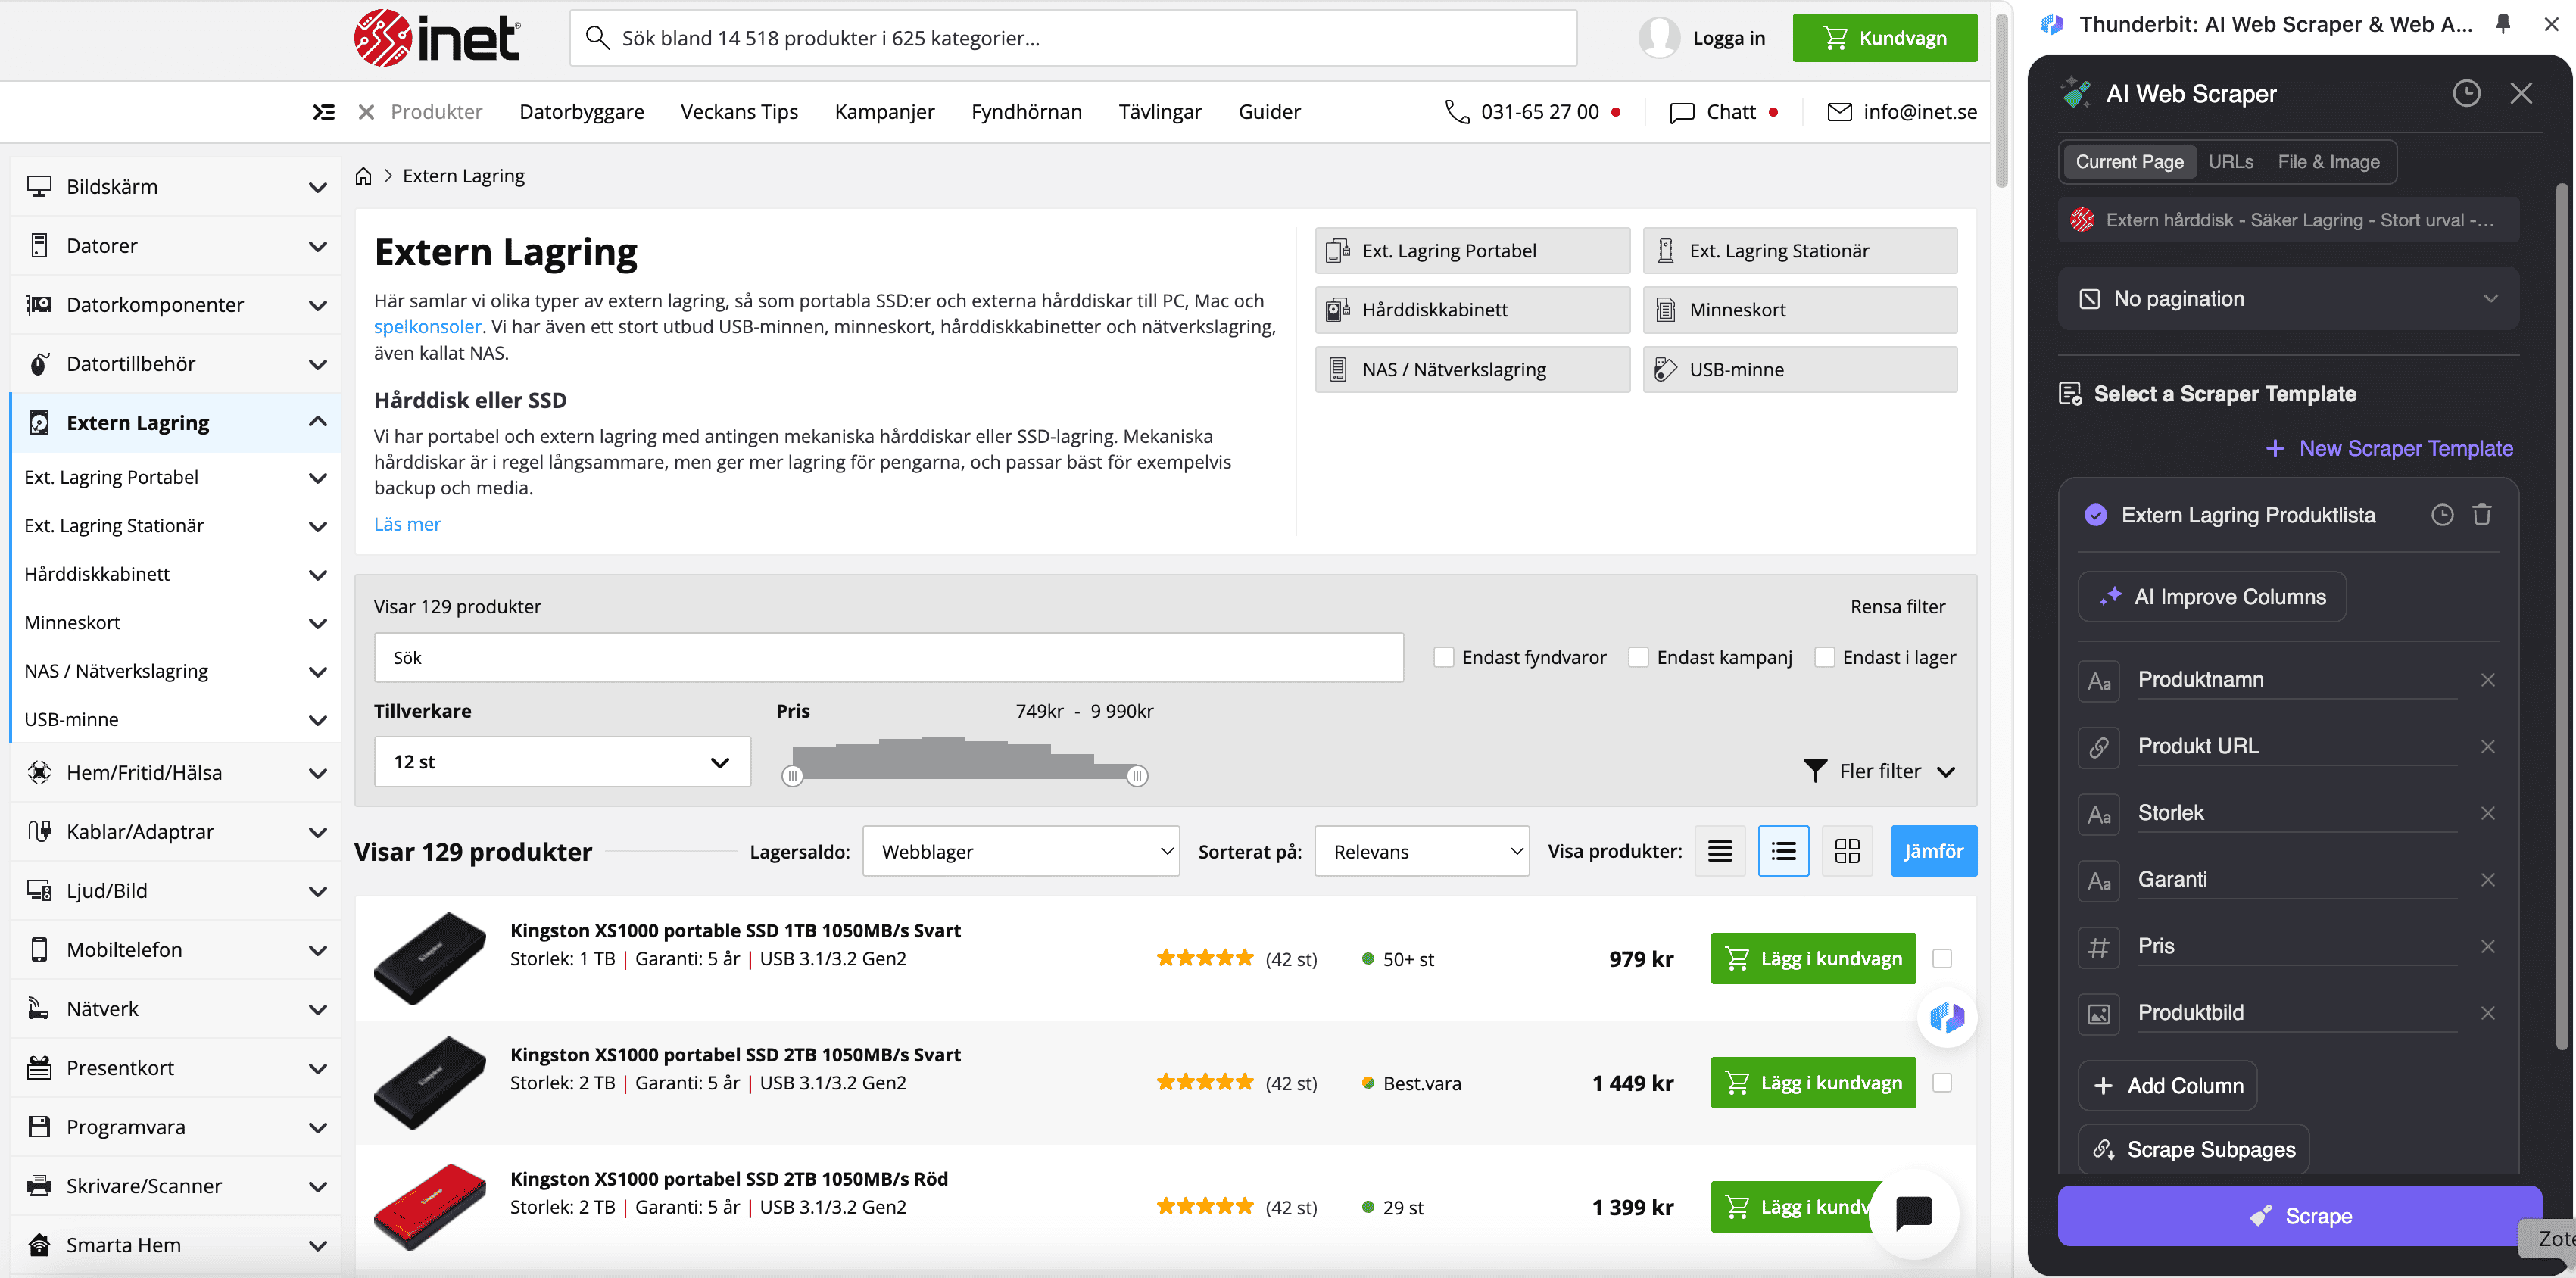Open the No pagination dropdown

2288,299
